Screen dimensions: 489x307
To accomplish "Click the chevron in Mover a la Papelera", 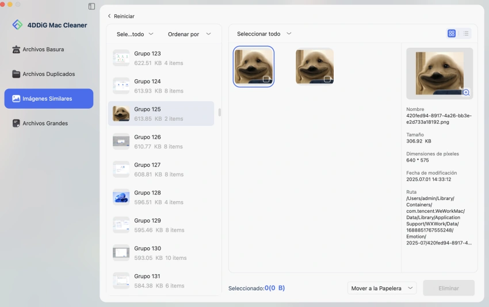I will coord(410,288).
